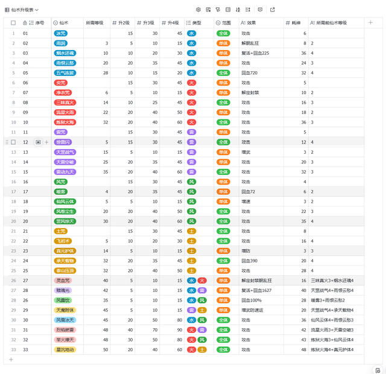Click the 冰咒 spell tag
This screenshot has width=386, height=374.
61,33
